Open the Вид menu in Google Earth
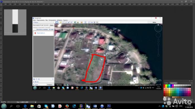Screen dimensions: 195x109 coord(47,20)
